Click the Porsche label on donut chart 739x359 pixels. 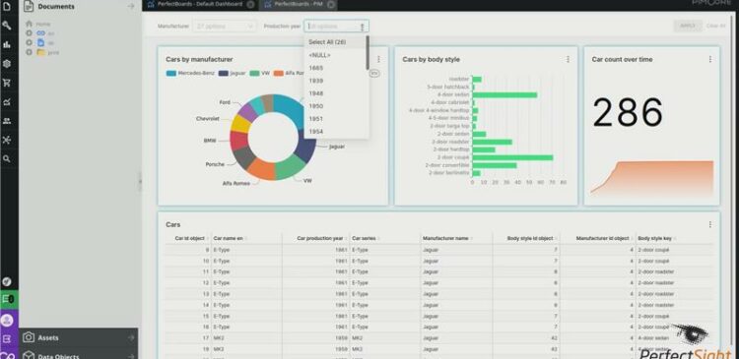point(215,164)
